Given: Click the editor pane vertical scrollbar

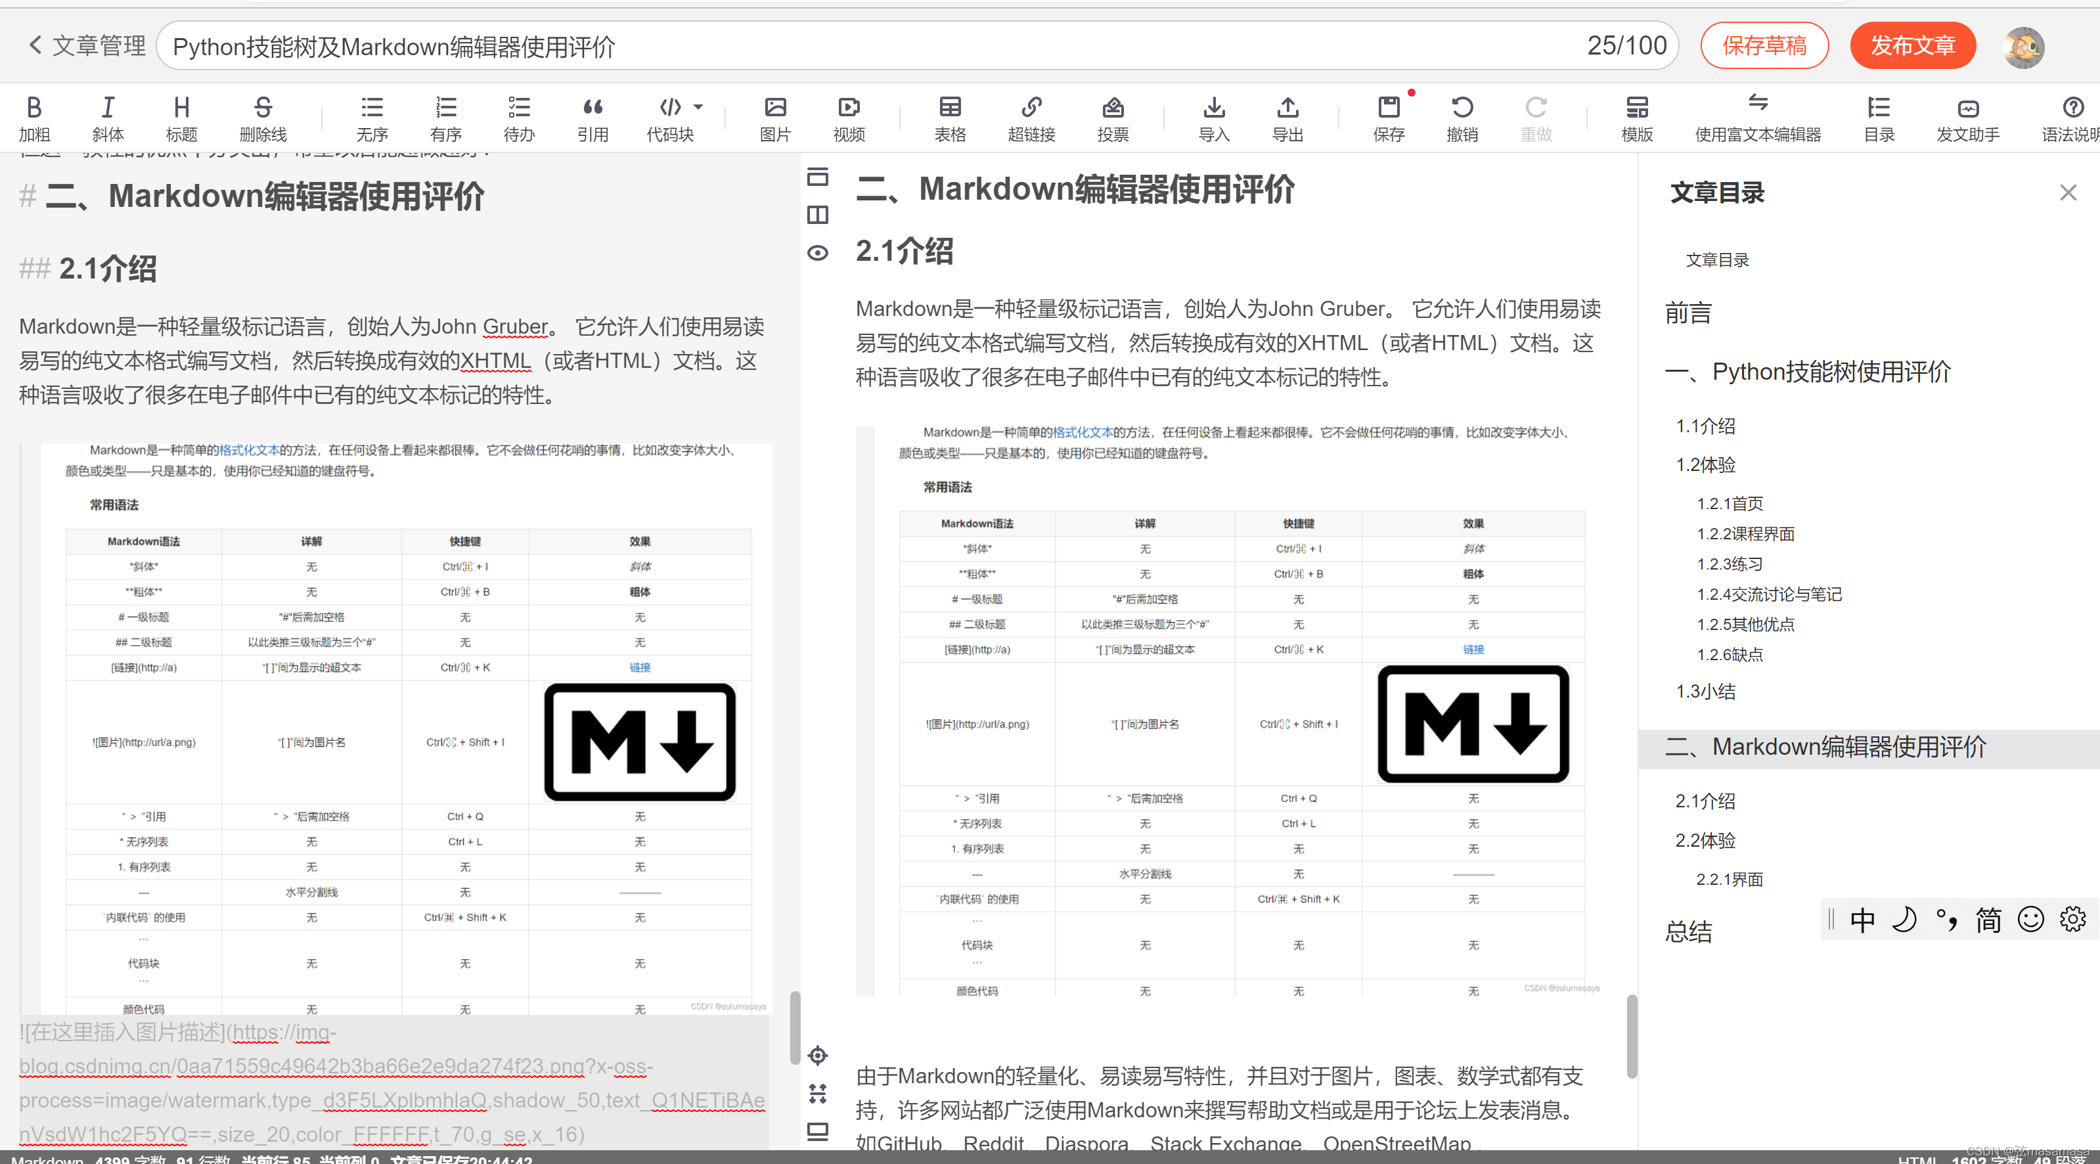Looking at the screenshot, I should pyautogui.click(x=795, y=1028).
